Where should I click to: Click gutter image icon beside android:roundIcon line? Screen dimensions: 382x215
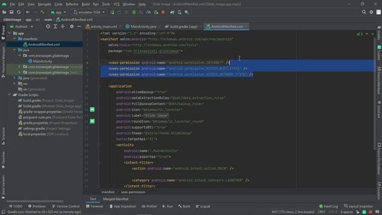pyautogui.click(x=93, y=121)
